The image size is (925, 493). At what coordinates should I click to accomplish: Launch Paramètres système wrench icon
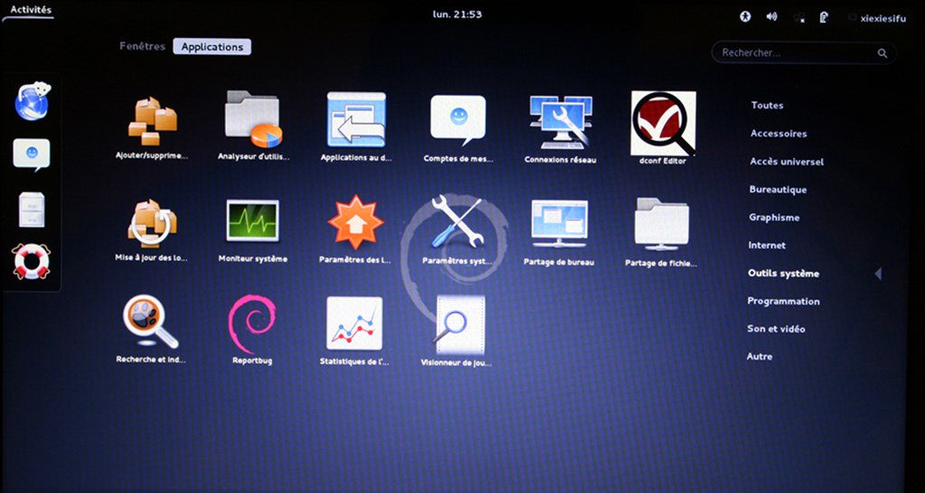coord(458,222)
